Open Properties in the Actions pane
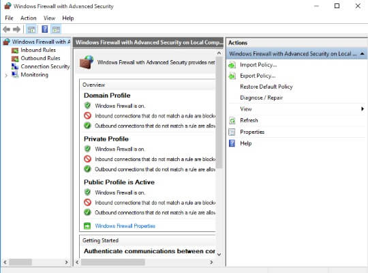Image resolution: width=368 pixels, height=273 pixels. (x=252, y=132)
